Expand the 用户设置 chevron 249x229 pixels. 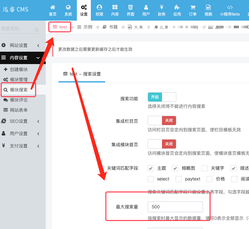38,134
